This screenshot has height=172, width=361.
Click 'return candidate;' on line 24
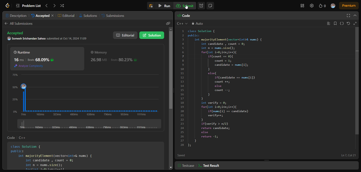[215, 128]
